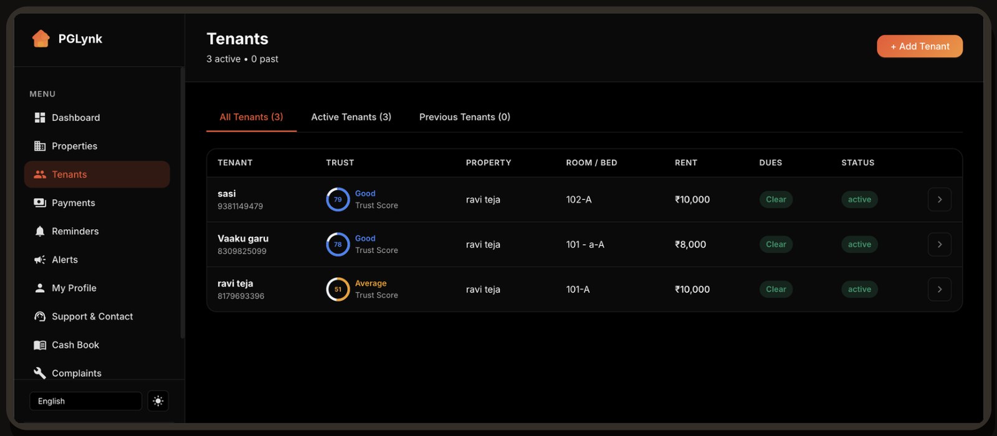This screenshot has height=436, width=997.
Task: Click the sidebar menu scrollbar
Action: [182, 202]
